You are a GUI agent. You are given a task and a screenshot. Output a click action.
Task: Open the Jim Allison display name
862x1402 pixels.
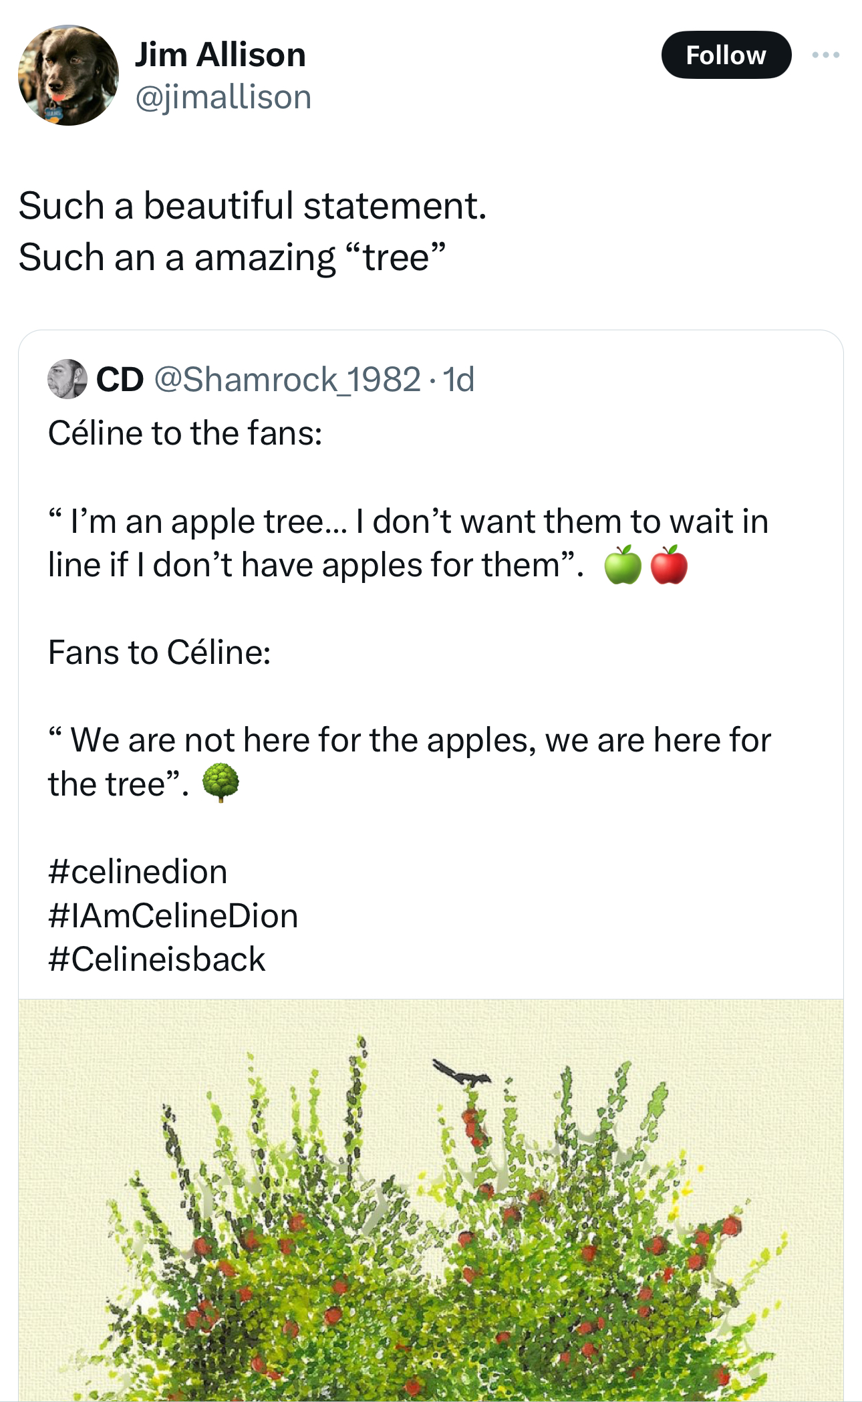pyautogui.click(x=221, y=55)
